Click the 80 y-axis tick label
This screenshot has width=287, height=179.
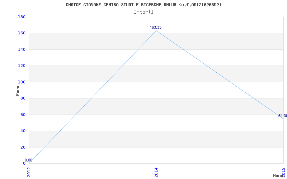pos(23,98)
